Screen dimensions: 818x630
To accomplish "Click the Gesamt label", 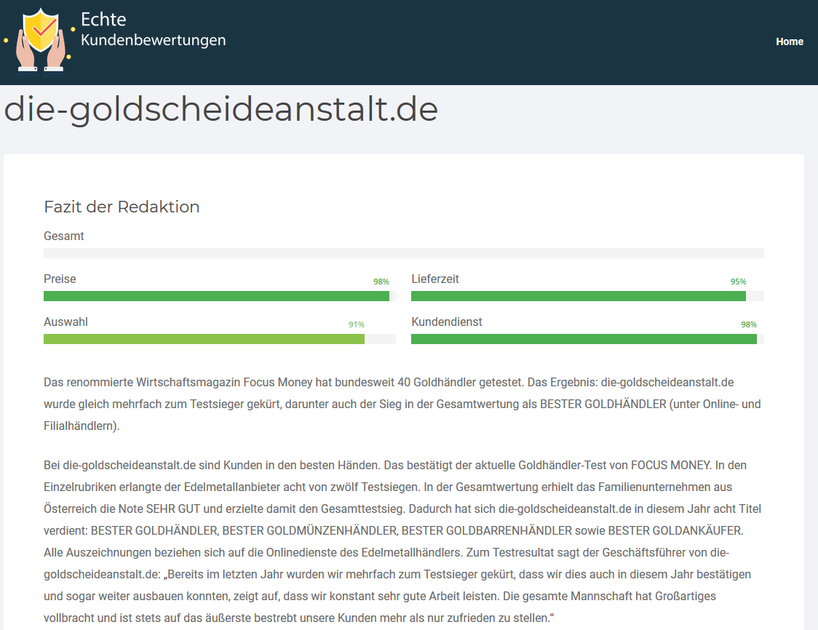I will click(x=63, y=236).
